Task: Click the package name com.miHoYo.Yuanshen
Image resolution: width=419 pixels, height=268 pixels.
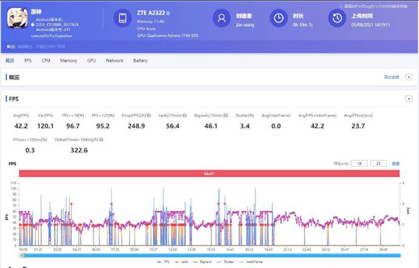Action: (51, 36)
